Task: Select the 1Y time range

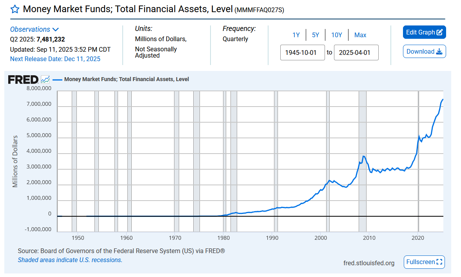Action: pyautogui.click(x=296, y=35)
